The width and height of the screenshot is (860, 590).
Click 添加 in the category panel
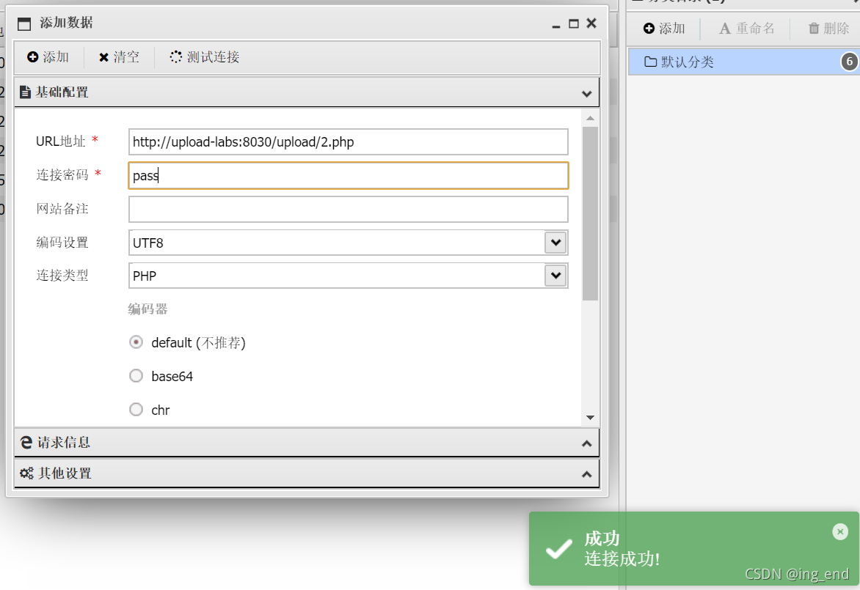point(664,29)
